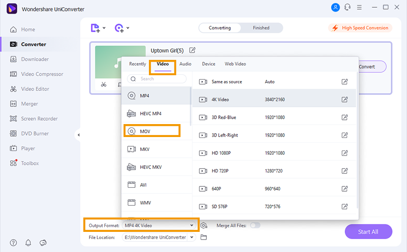Select MKV format
407x252 pixels.
click(x=157, y=149)
